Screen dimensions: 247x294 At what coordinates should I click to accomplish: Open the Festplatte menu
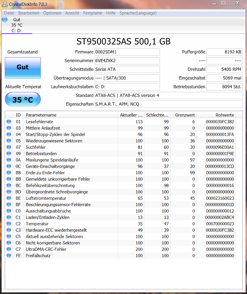(x=93, y=13)
